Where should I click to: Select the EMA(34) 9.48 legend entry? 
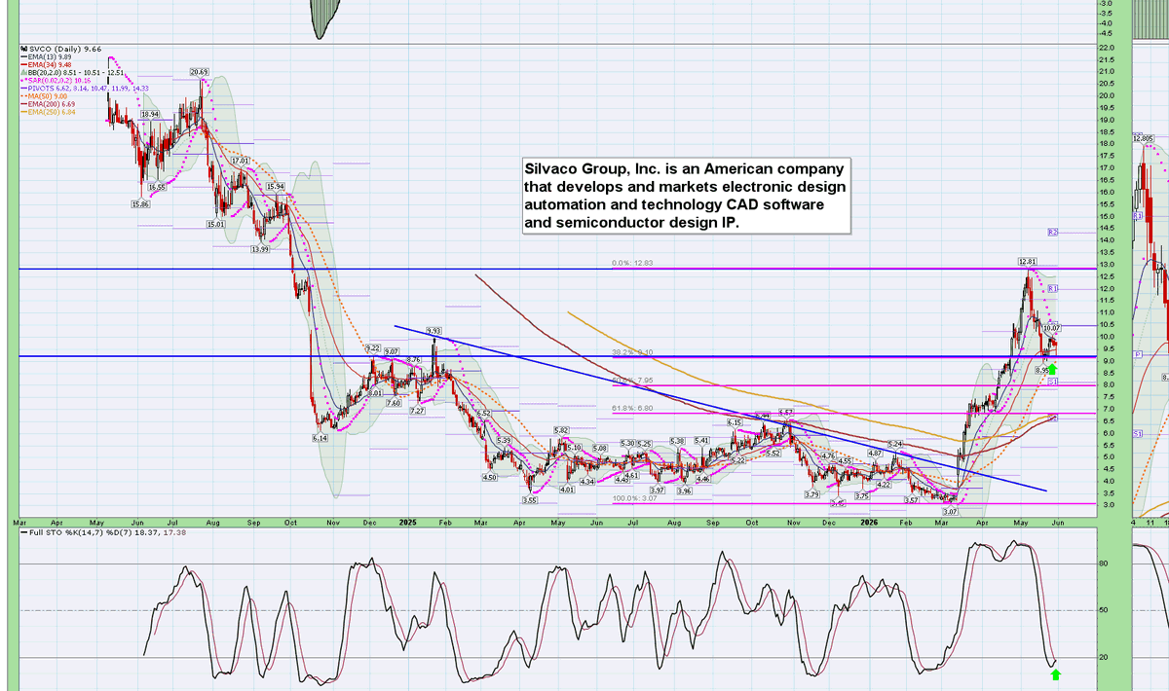pos(47,65)
